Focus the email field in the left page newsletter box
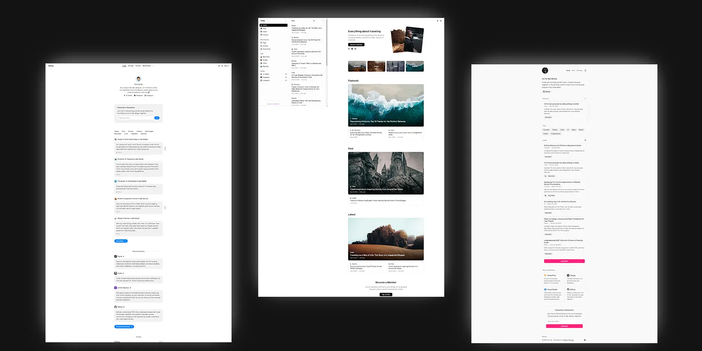Viewport: 702px width, 351px height. (x=135, y=118)
